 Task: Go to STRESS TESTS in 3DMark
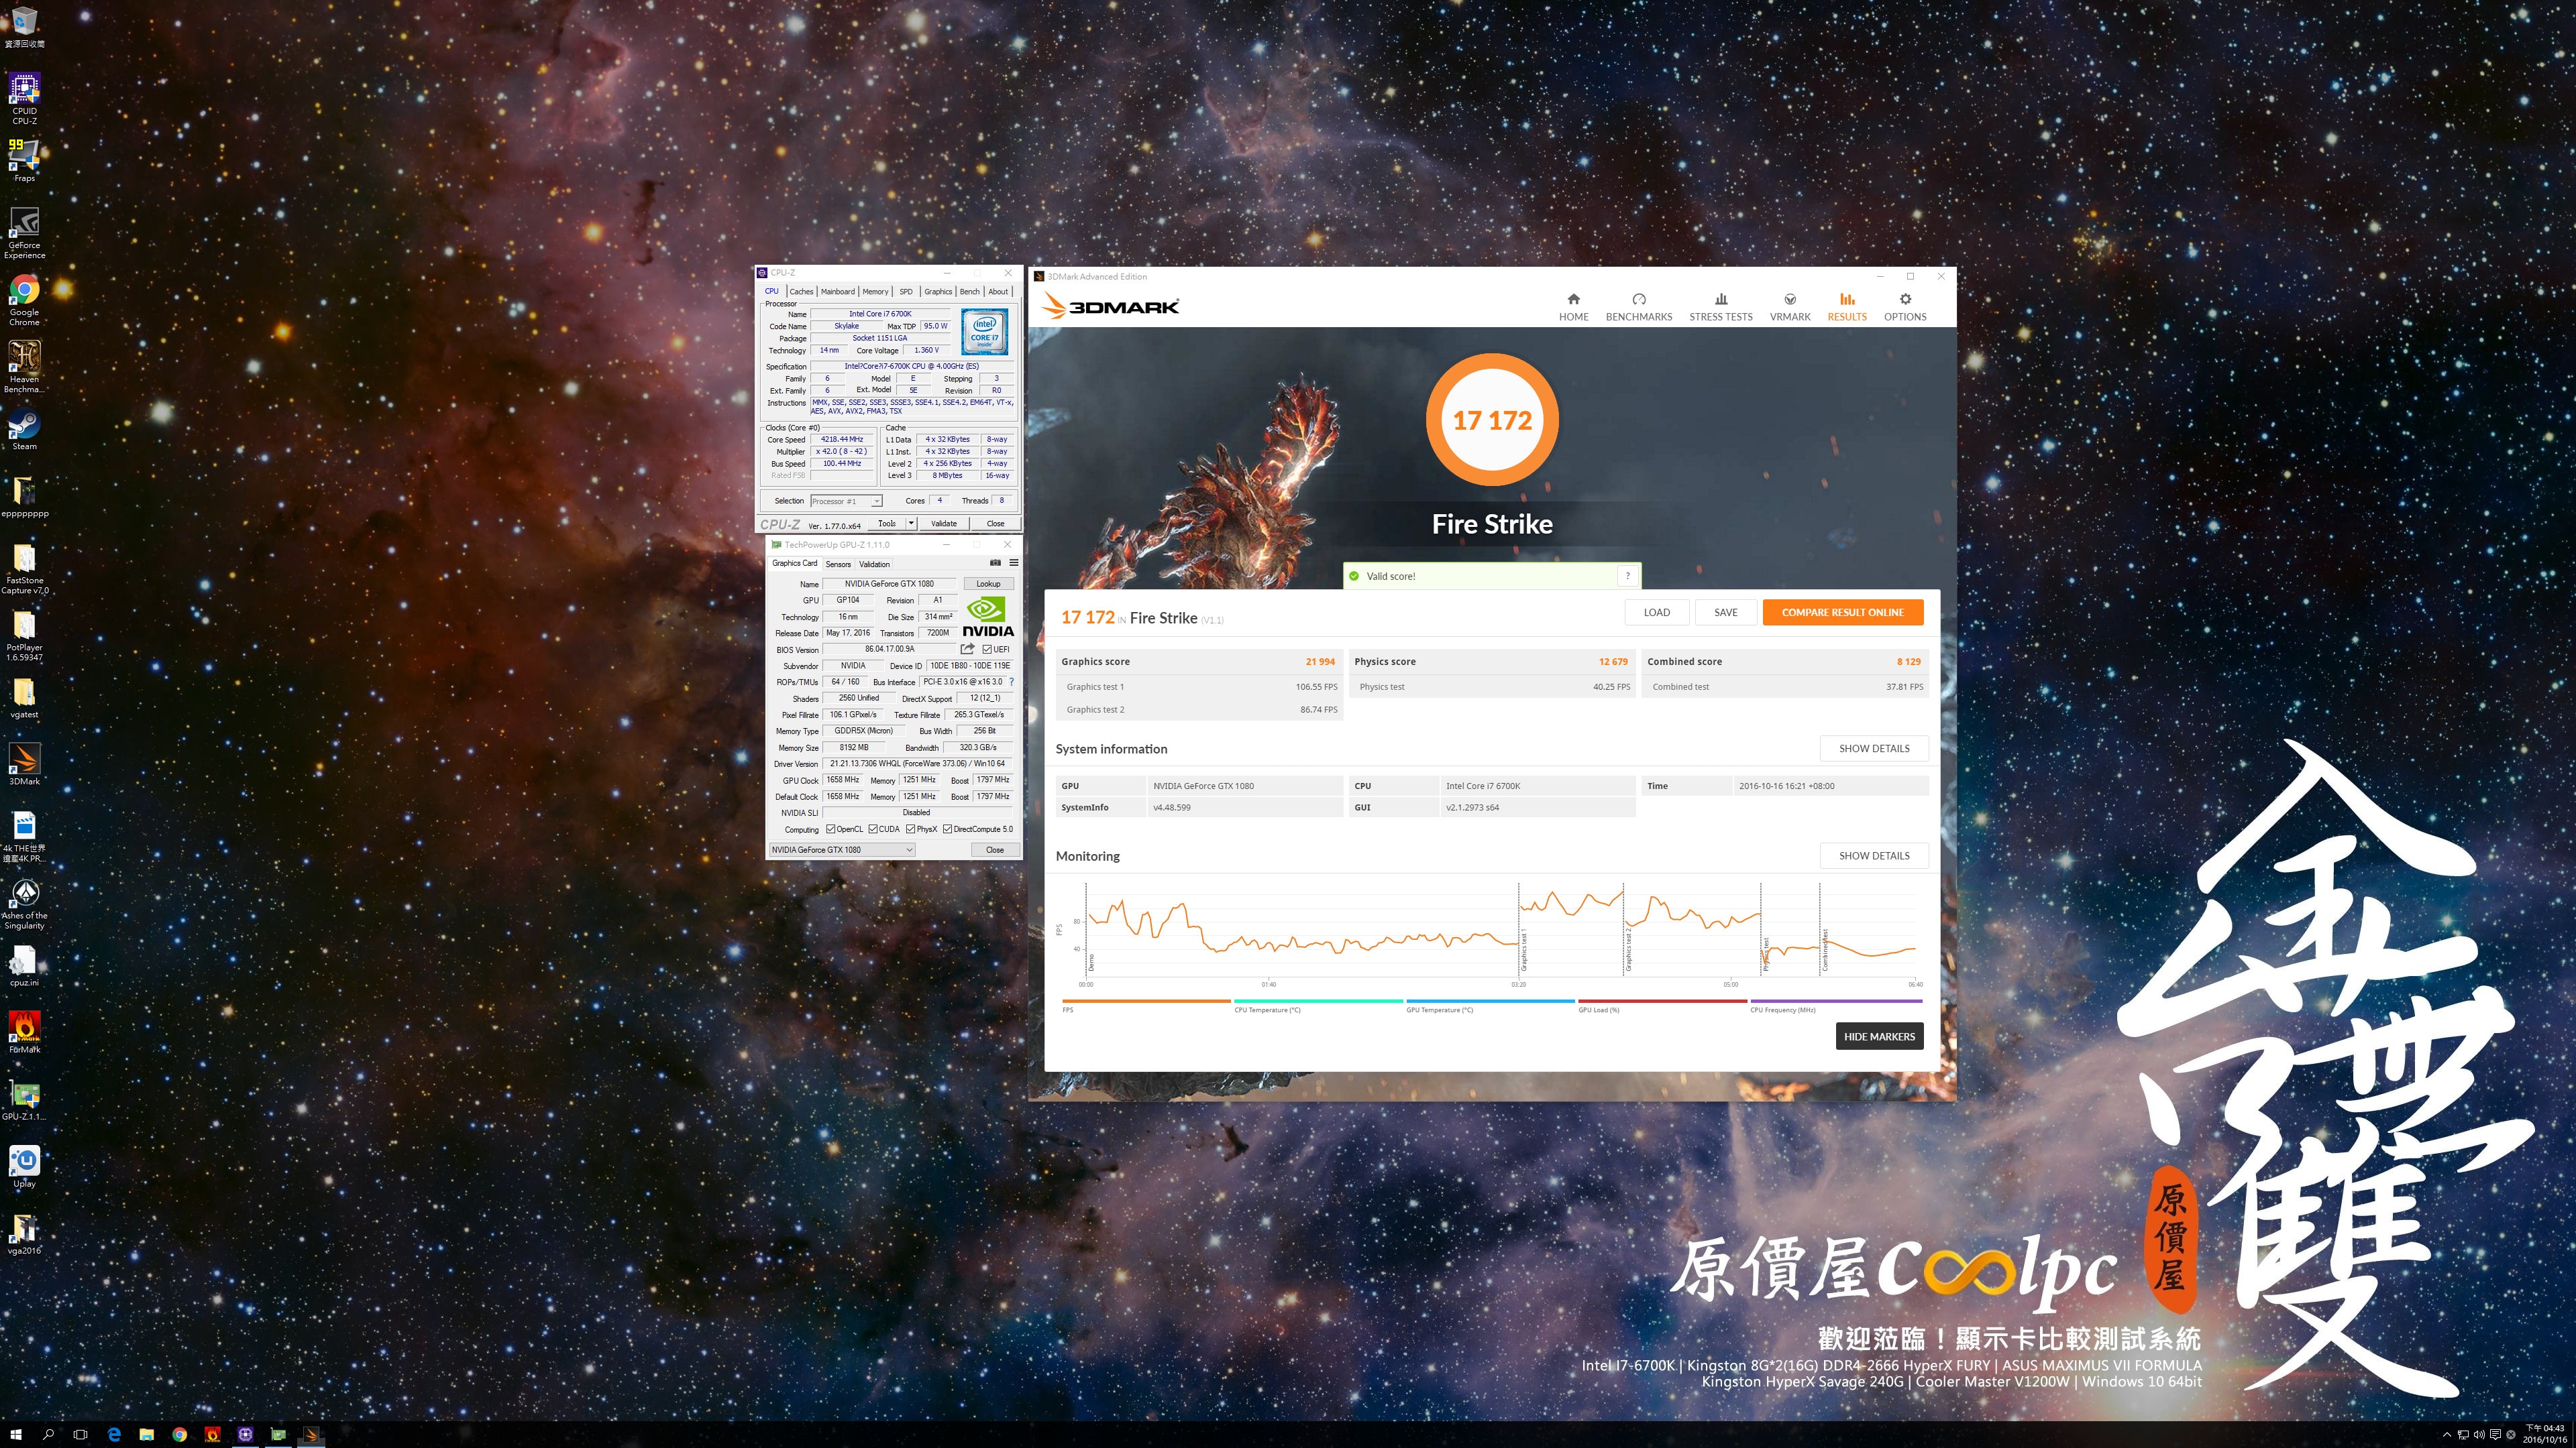coord(1720,307)
